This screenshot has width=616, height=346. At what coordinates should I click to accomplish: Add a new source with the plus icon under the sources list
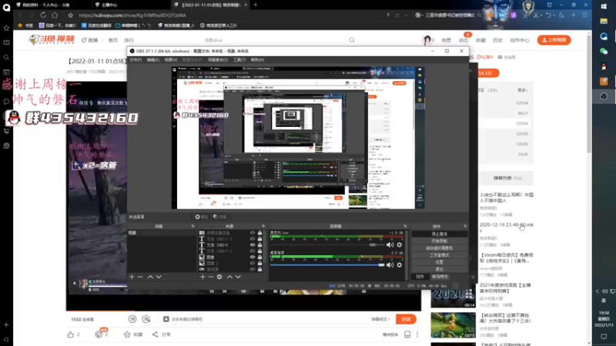203,277
